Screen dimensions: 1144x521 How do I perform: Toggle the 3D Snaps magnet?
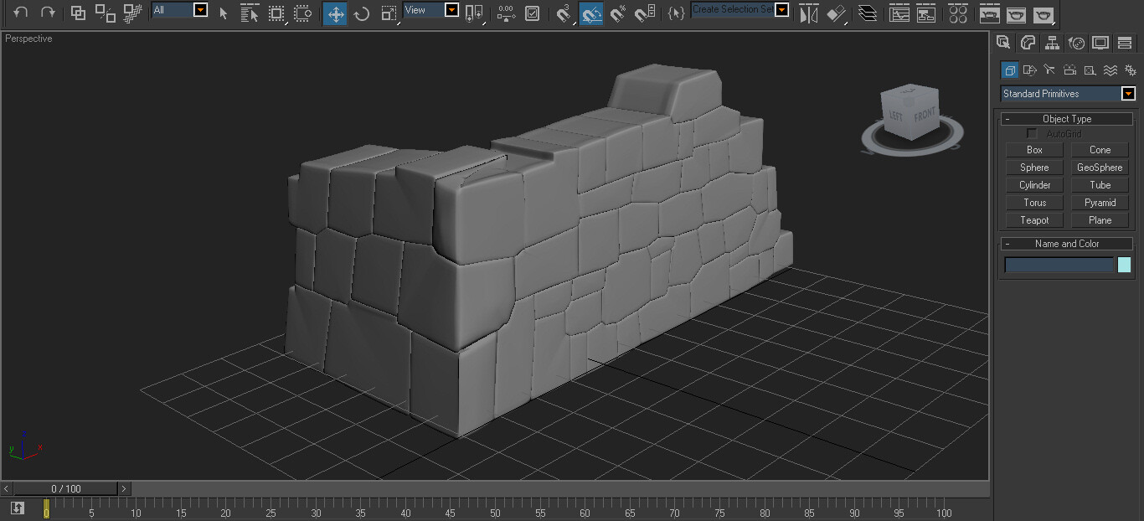click(x=564, y=13)
